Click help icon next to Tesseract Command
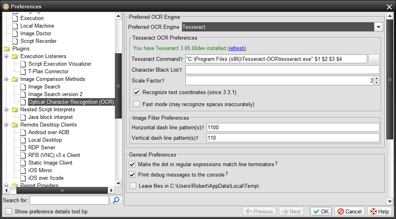This screenshot has height=219, width=396. click(x=181, y=59)
